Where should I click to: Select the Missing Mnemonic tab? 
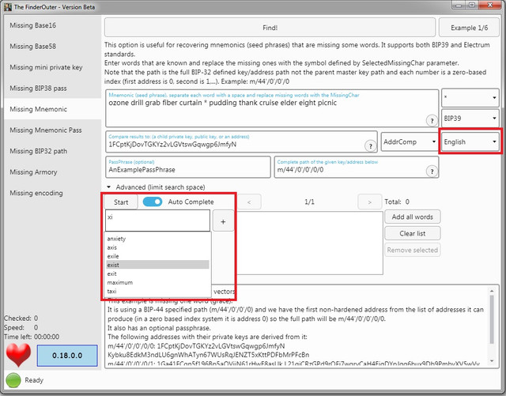[x=53, y=109]
